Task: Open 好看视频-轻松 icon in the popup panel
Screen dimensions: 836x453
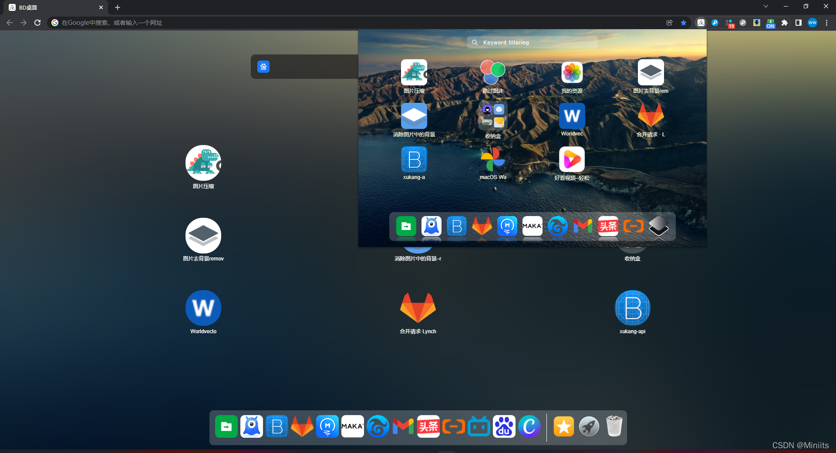Action: point(572,159)
